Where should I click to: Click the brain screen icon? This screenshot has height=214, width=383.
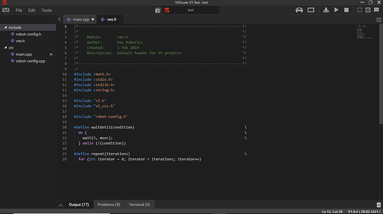tap(311, 10)
